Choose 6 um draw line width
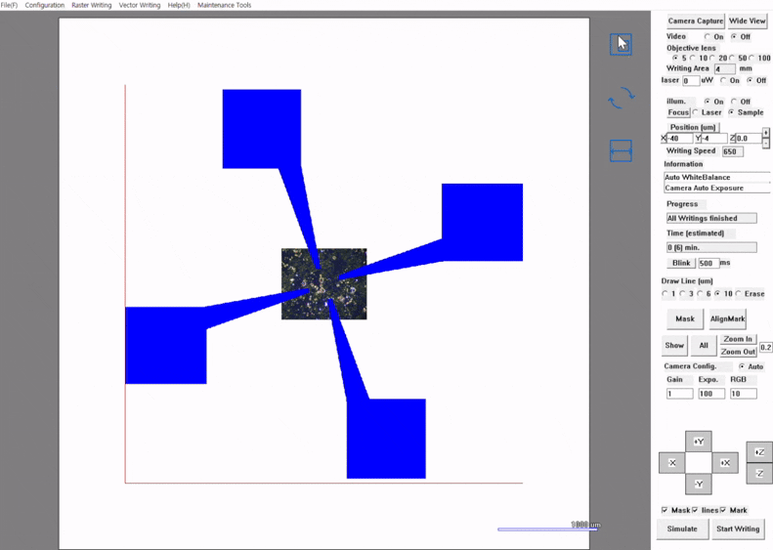The height and width of the screenshot is (550, 773). click(x=700, y=294)
